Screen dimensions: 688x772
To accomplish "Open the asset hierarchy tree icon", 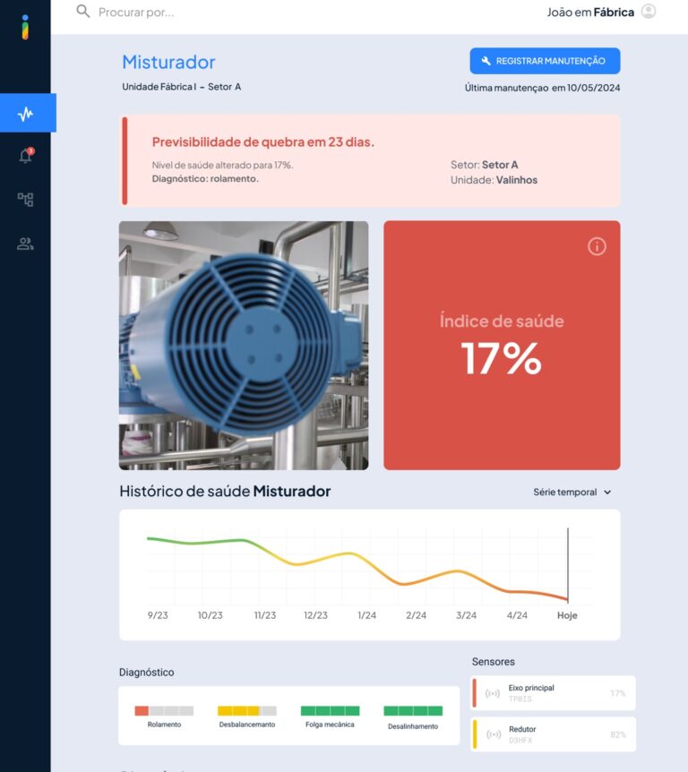I will pyautogui.click(x=25, y=200).
